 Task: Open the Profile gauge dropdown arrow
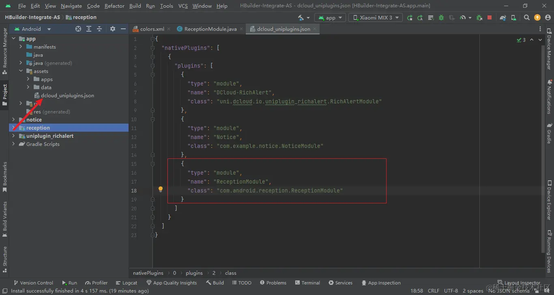pyautogui.click(x=470, y=18)
